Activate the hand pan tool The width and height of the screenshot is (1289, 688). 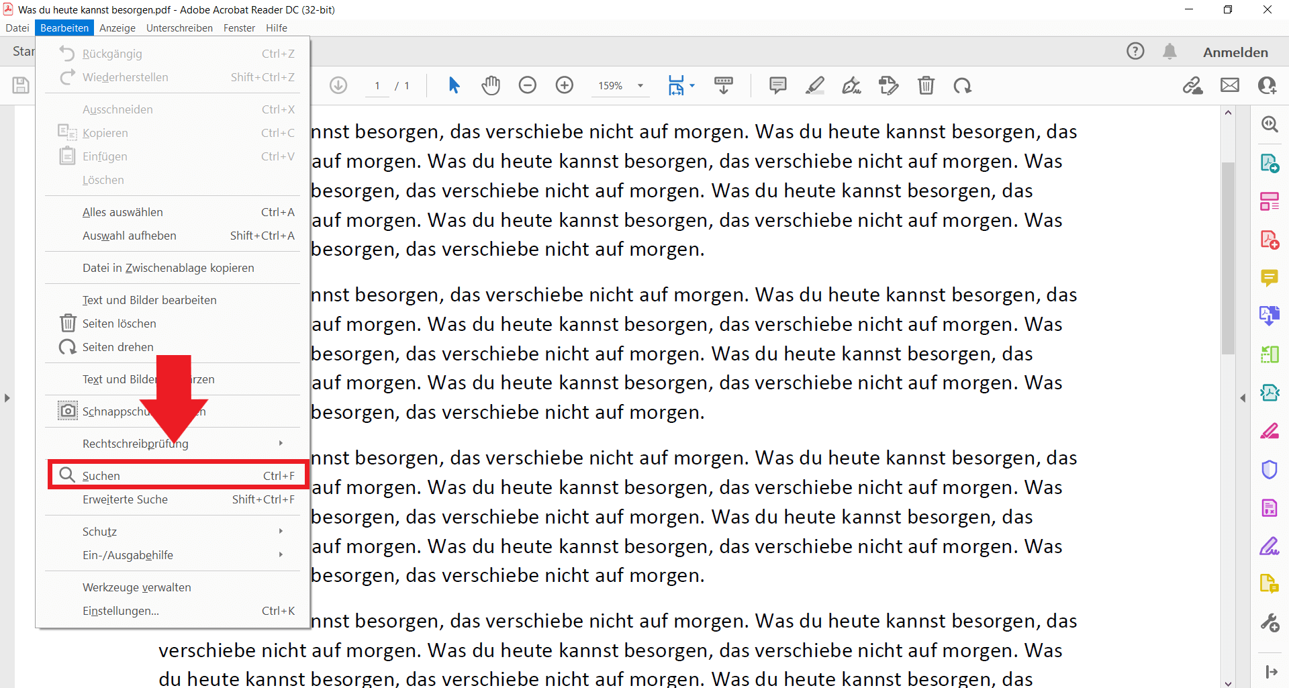491,85
